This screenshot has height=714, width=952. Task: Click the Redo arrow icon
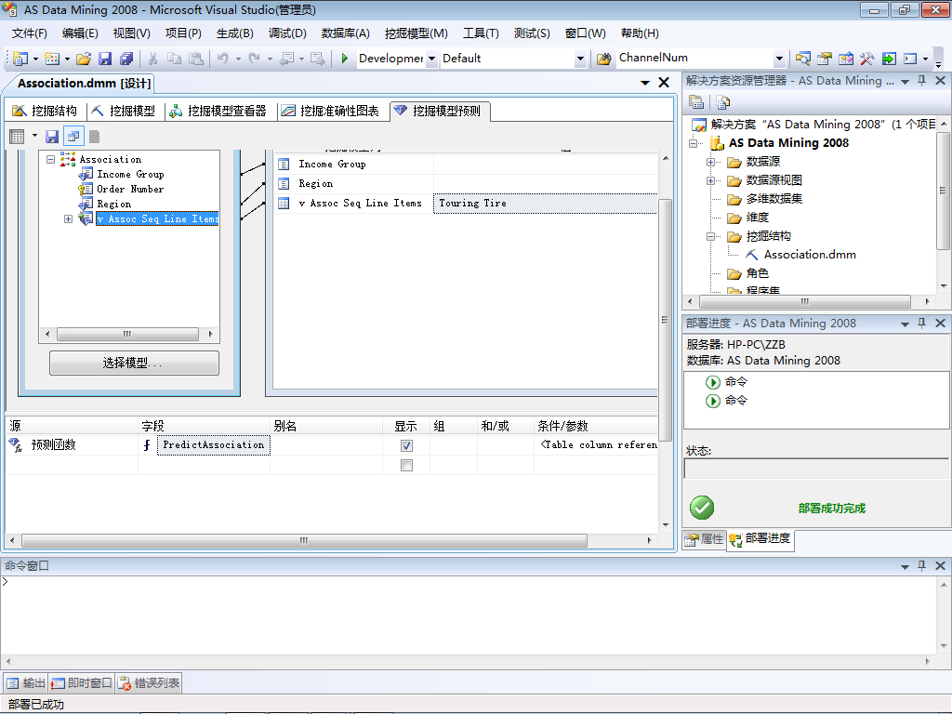pyautogui.click(x=255, y=59)
